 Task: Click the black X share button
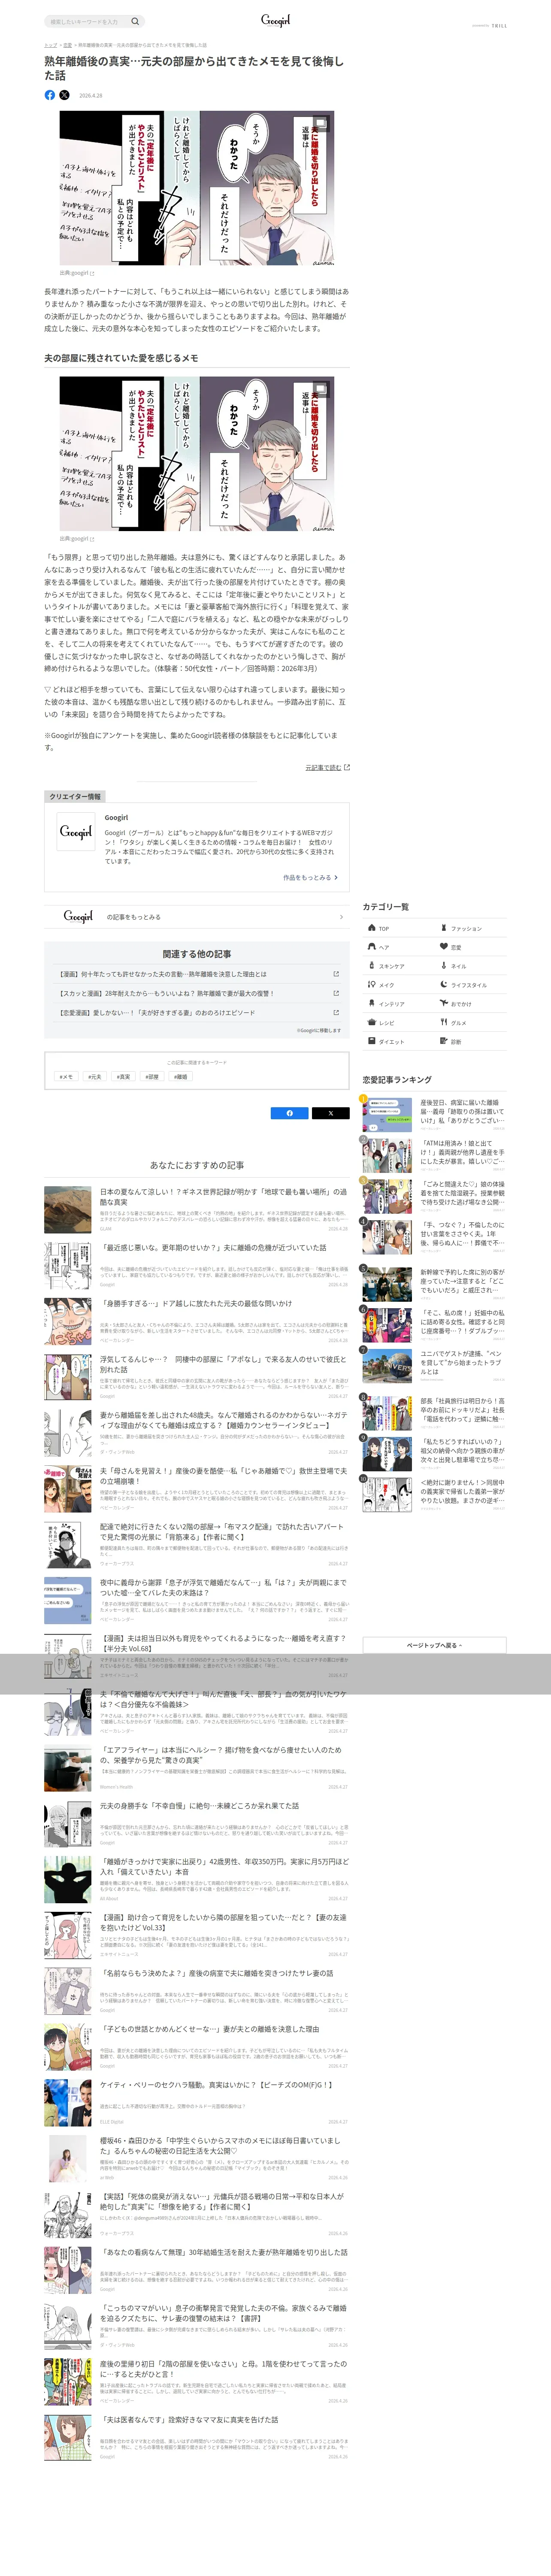[x=330, y=1113]
